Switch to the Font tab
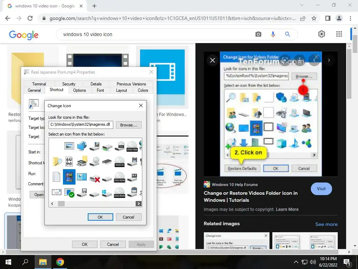 100,90
